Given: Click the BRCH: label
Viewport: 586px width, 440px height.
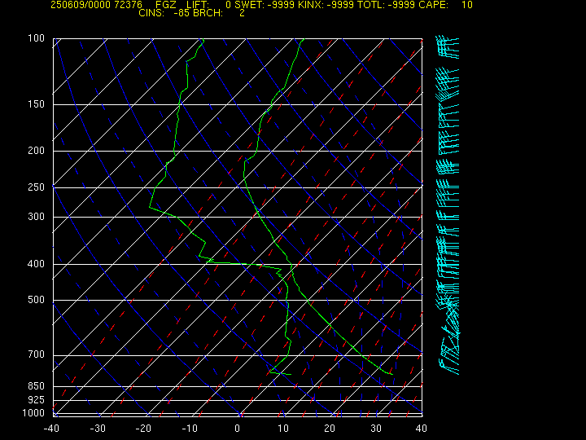Looking at the screenshot, I should click(x=208, y=13).
